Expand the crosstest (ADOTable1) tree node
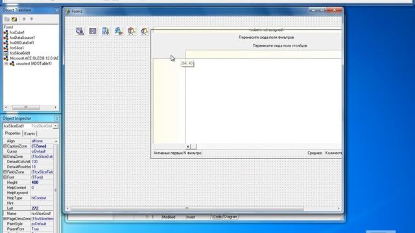415x233 pixels. point(6,63)
